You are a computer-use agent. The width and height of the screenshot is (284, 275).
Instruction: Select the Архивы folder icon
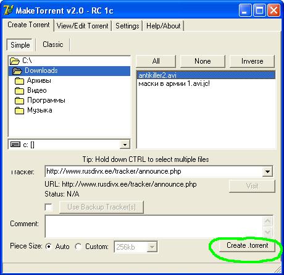tap(19, 81)
